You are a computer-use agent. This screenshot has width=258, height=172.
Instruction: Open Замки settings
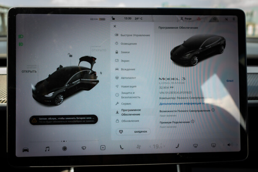click(122, 52)
